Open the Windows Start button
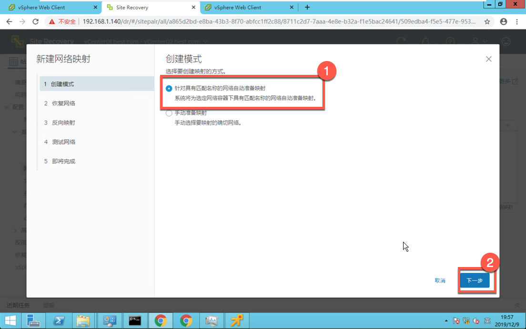This screenshot has width=526, height=329. [x=10, y=320]
